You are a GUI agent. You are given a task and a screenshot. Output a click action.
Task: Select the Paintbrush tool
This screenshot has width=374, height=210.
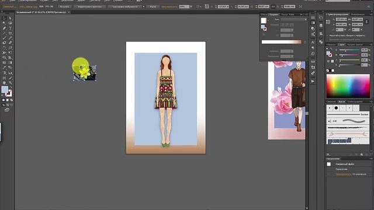coord(4,38)
